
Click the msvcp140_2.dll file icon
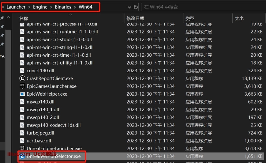click(22, 117)
